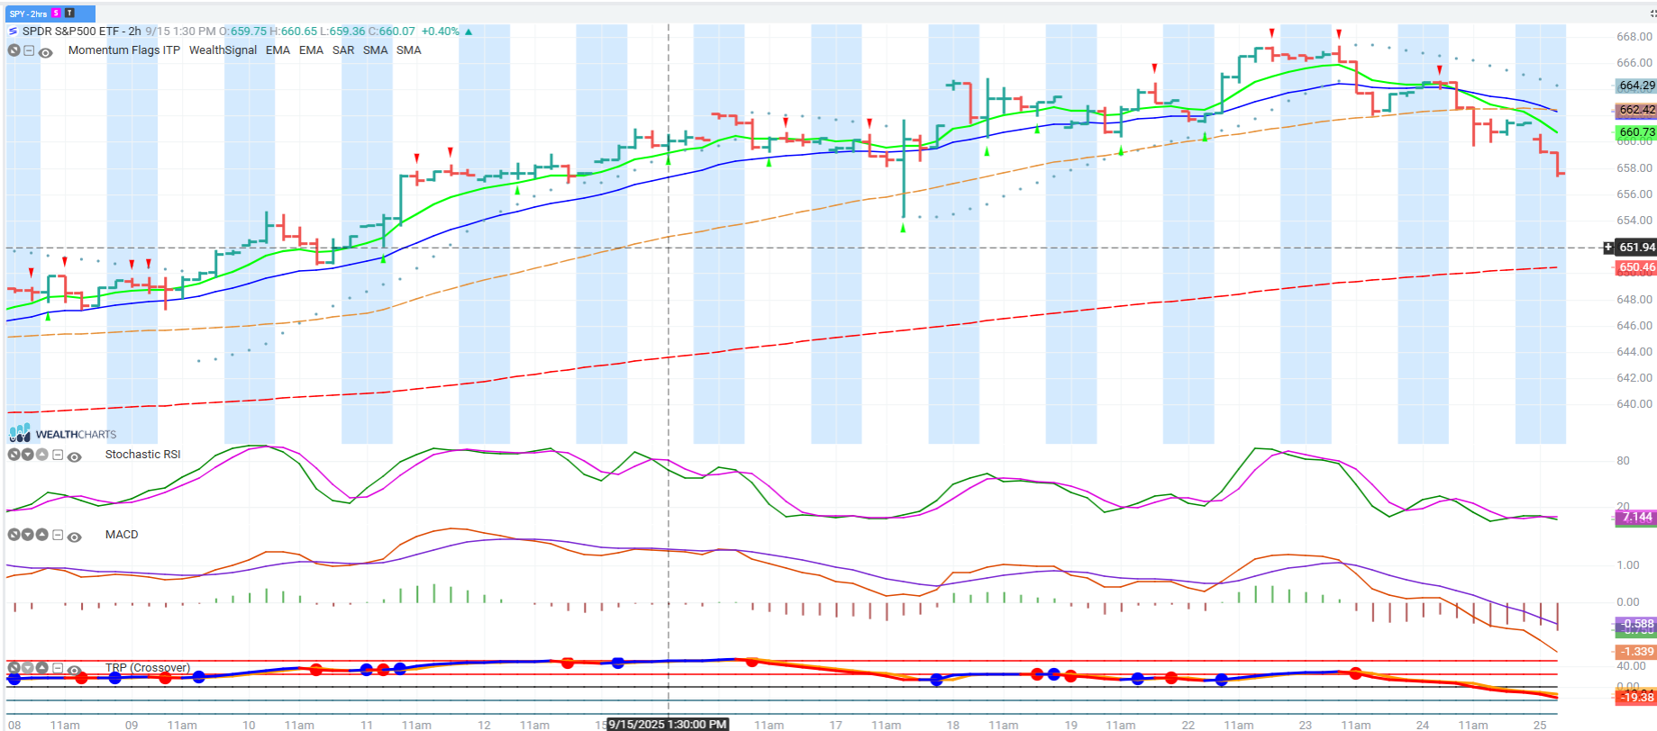
Task: Move the TRP (Crossover) panel up
Action: (x=41, y=668)
